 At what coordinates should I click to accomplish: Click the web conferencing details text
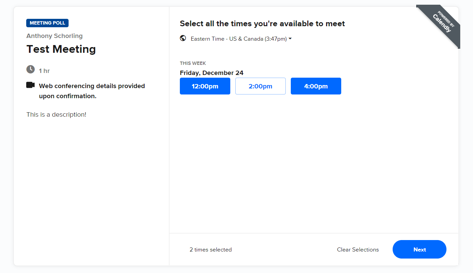[92, 91]
